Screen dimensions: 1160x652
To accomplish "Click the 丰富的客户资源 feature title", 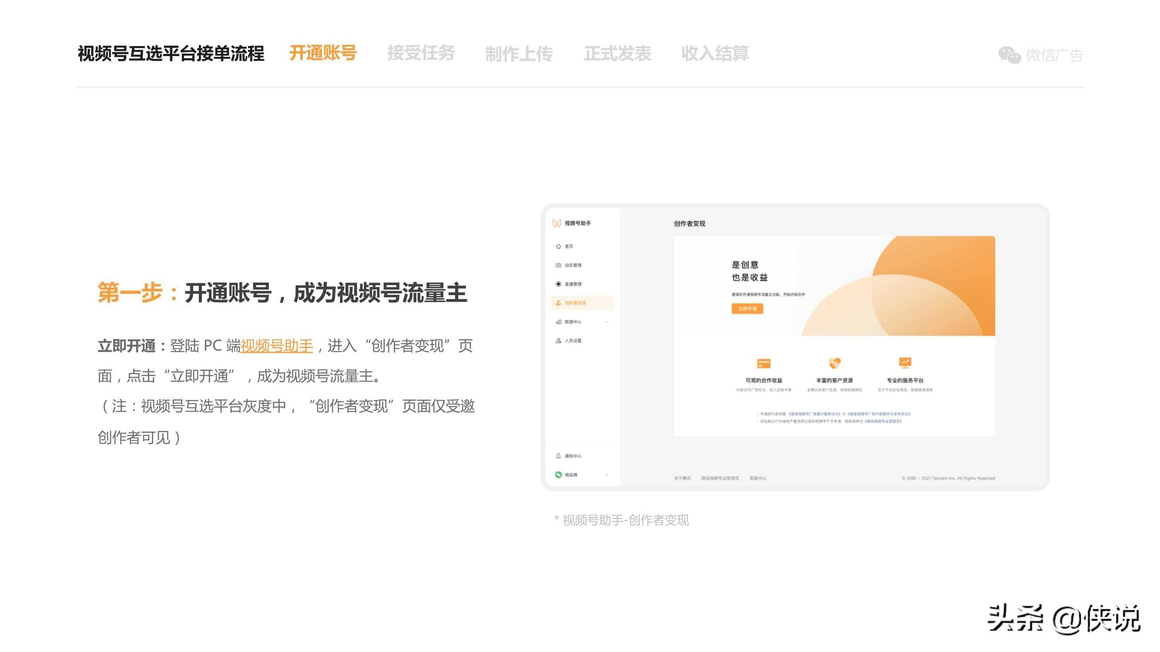I will [835, 381].
